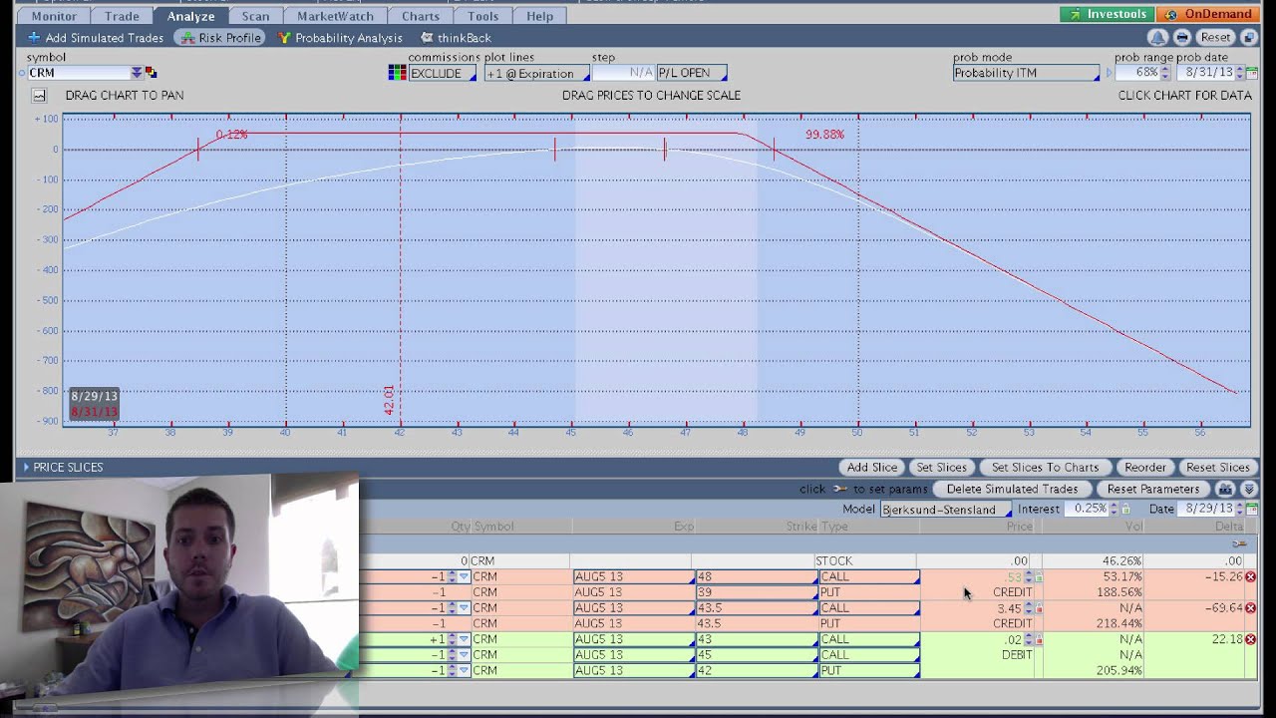The height and width of the screenshot is (718, 1276).
Task: Click the CRM symbol input field
Action: (79, 73)
